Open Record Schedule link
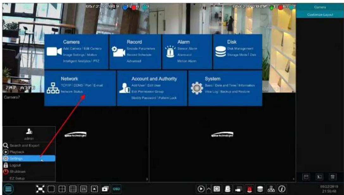The height and width of the screenshot is (195, 344). click(x=139, y=55)
